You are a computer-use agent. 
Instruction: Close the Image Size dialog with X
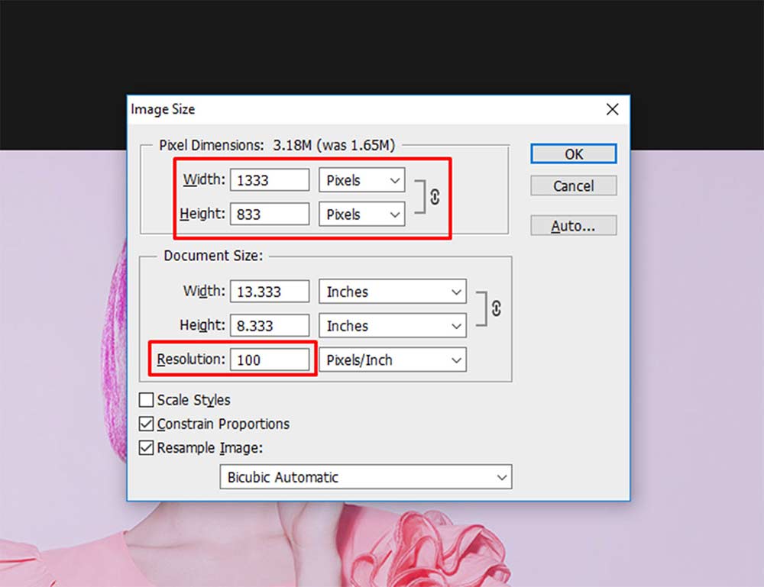[612, 109]
